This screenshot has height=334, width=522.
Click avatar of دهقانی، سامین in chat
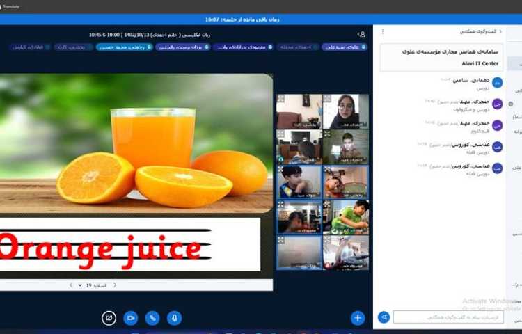click(497, 83)
